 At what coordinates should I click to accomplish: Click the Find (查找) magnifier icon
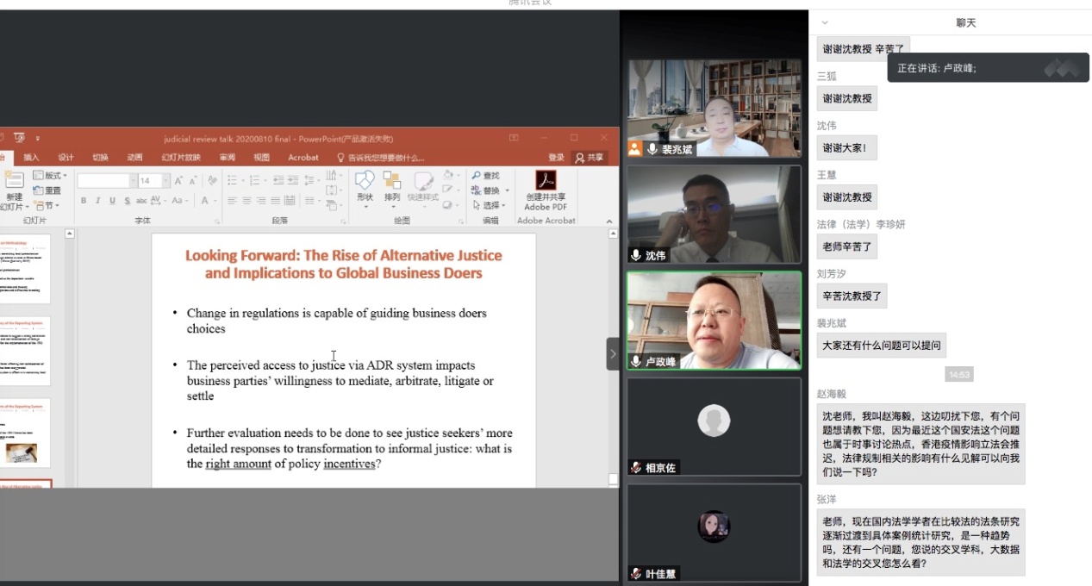click(477, 176)
